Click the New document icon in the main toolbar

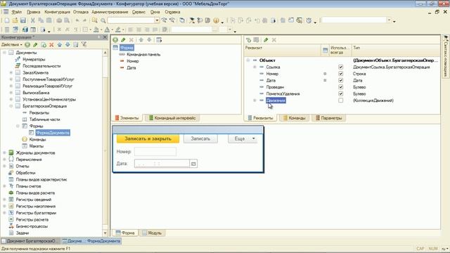(x=7, y=20)
